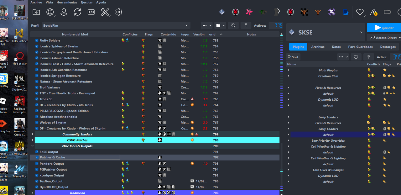Viewport: 401px width, 195px height.
Task: Launch the pink flower shortcut icon
Action: (x=249, y=12)
